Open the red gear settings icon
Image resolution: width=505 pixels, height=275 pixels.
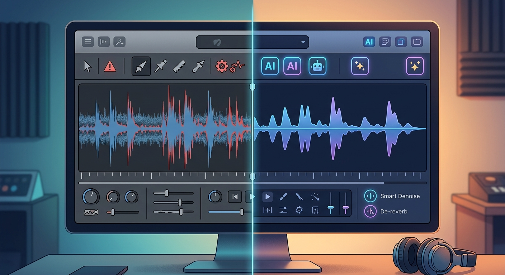pos(222,66)
